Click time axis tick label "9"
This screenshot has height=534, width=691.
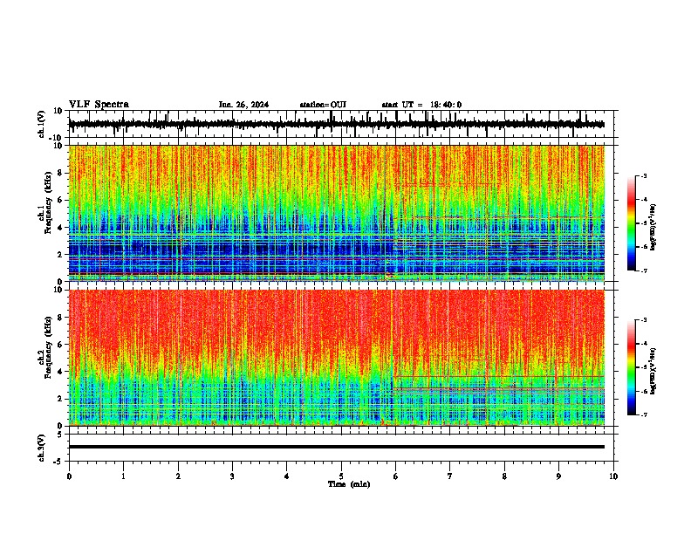click(558, 476)
